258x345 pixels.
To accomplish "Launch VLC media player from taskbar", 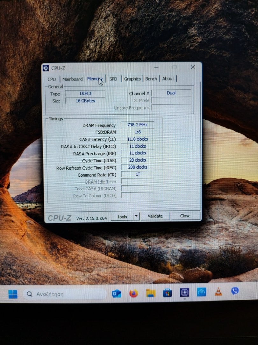I will click(218, 292).
